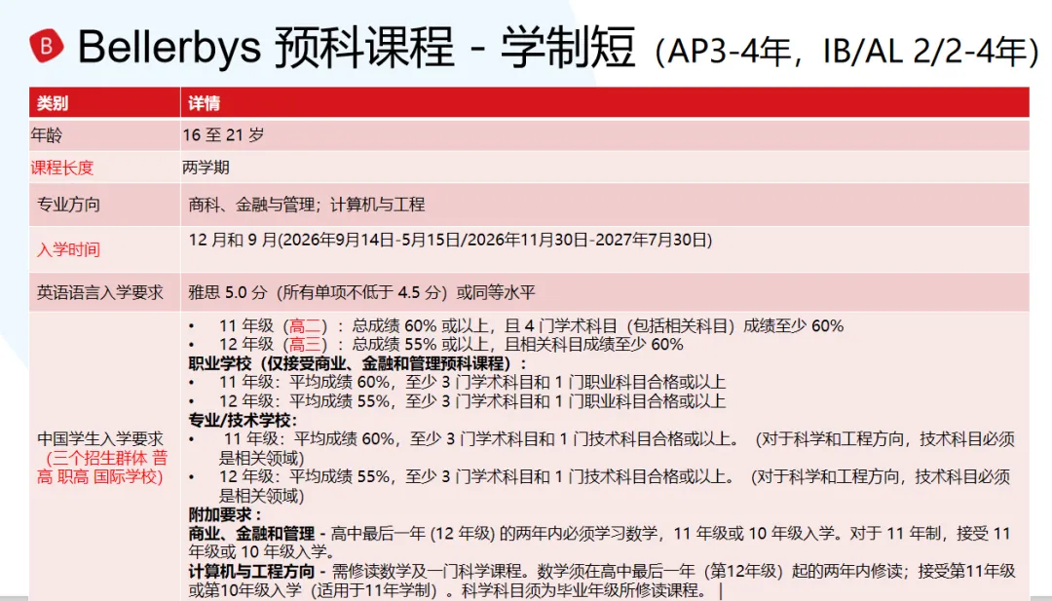Click the subtitle '(AP3-4年, IB/AL 2/2-4年)'

pos(846,53)
